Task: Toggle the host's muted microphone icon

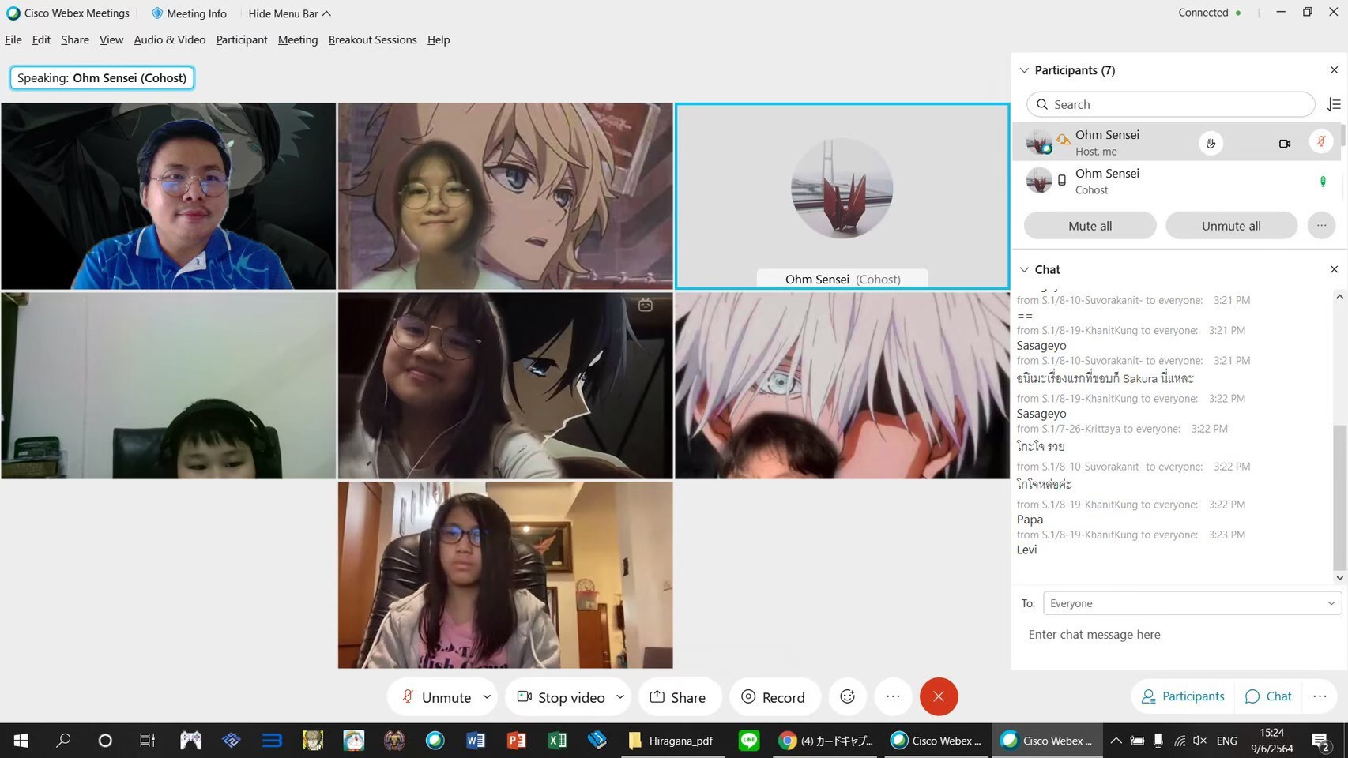Action: click(x=1321, y=142)
